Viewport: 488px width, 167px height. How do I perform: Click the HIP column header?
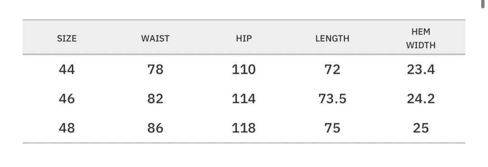[244, 38]
